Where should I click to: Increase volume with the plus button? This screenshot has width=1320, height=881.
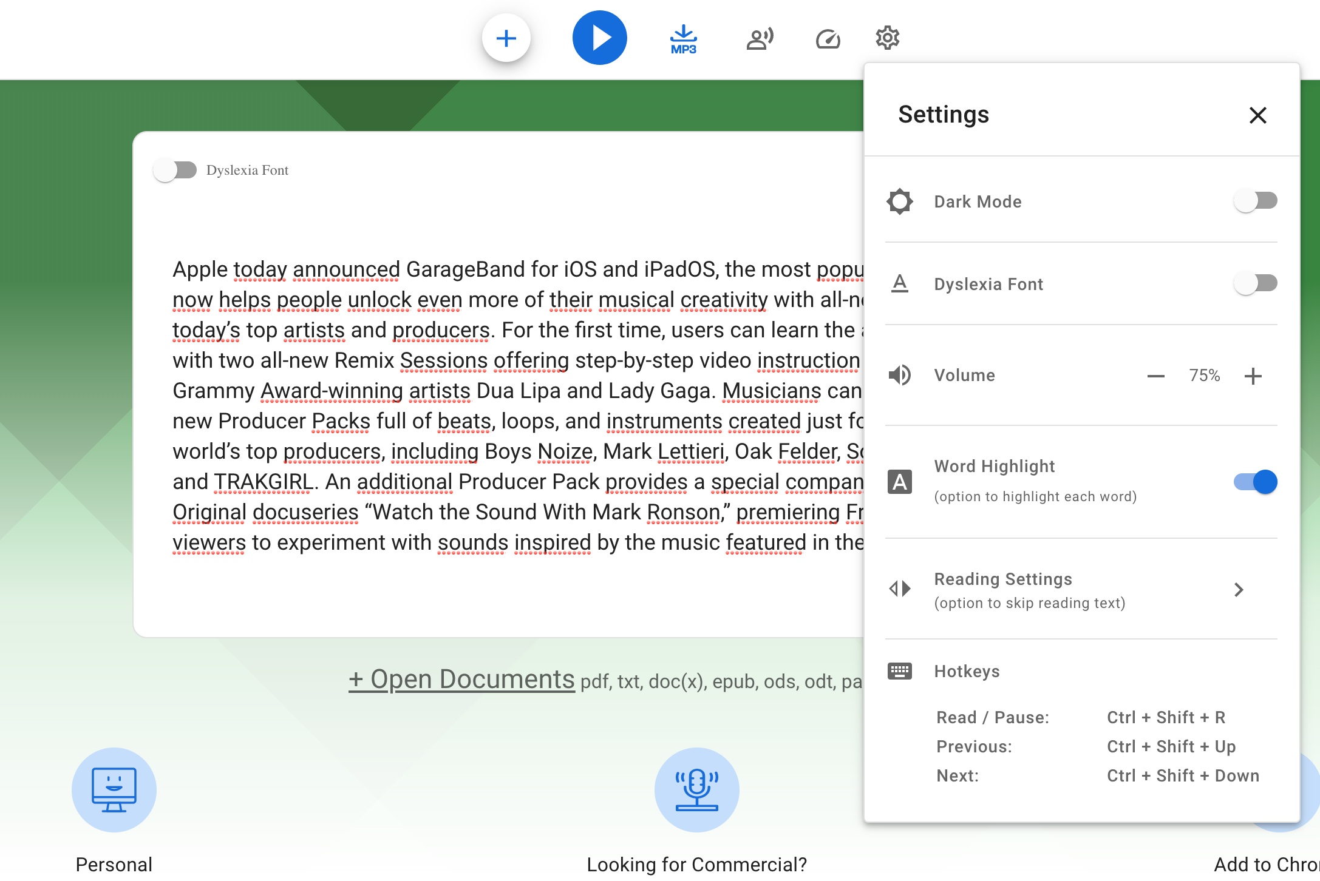pyautogui.click(x=1253, y=376)
